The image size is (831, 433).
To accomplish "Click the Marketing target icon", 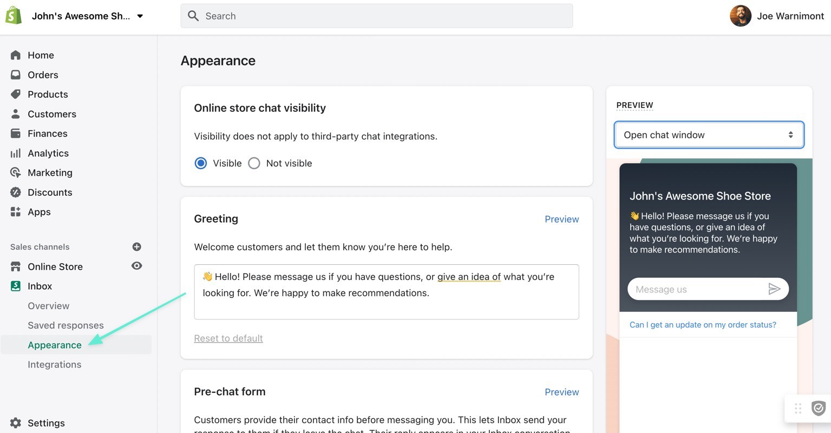I will click(x=16, y=172).
